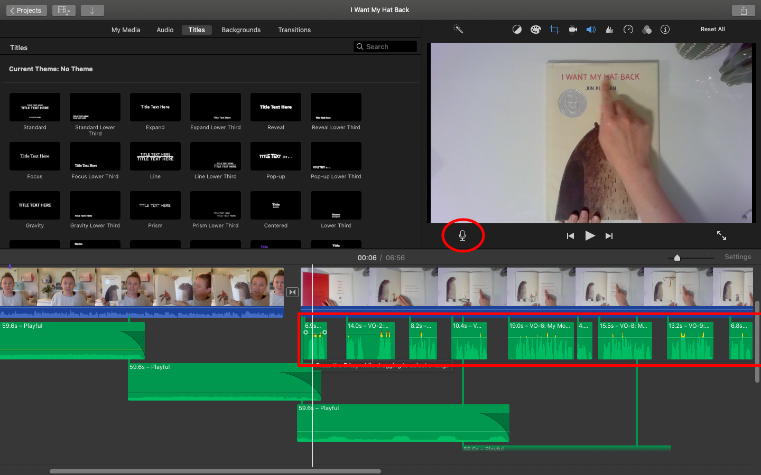Switch to the Backgrounds tab
The height and width of the screenshot is (475, 761).
(x=241, y=30)
